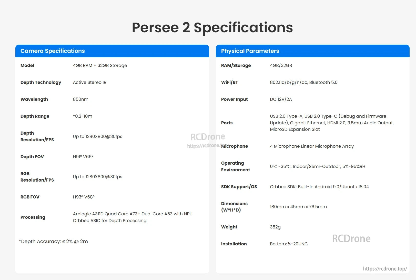
Task: Select the 4 Microphone Linear Array text
Action: coord(312,146)
